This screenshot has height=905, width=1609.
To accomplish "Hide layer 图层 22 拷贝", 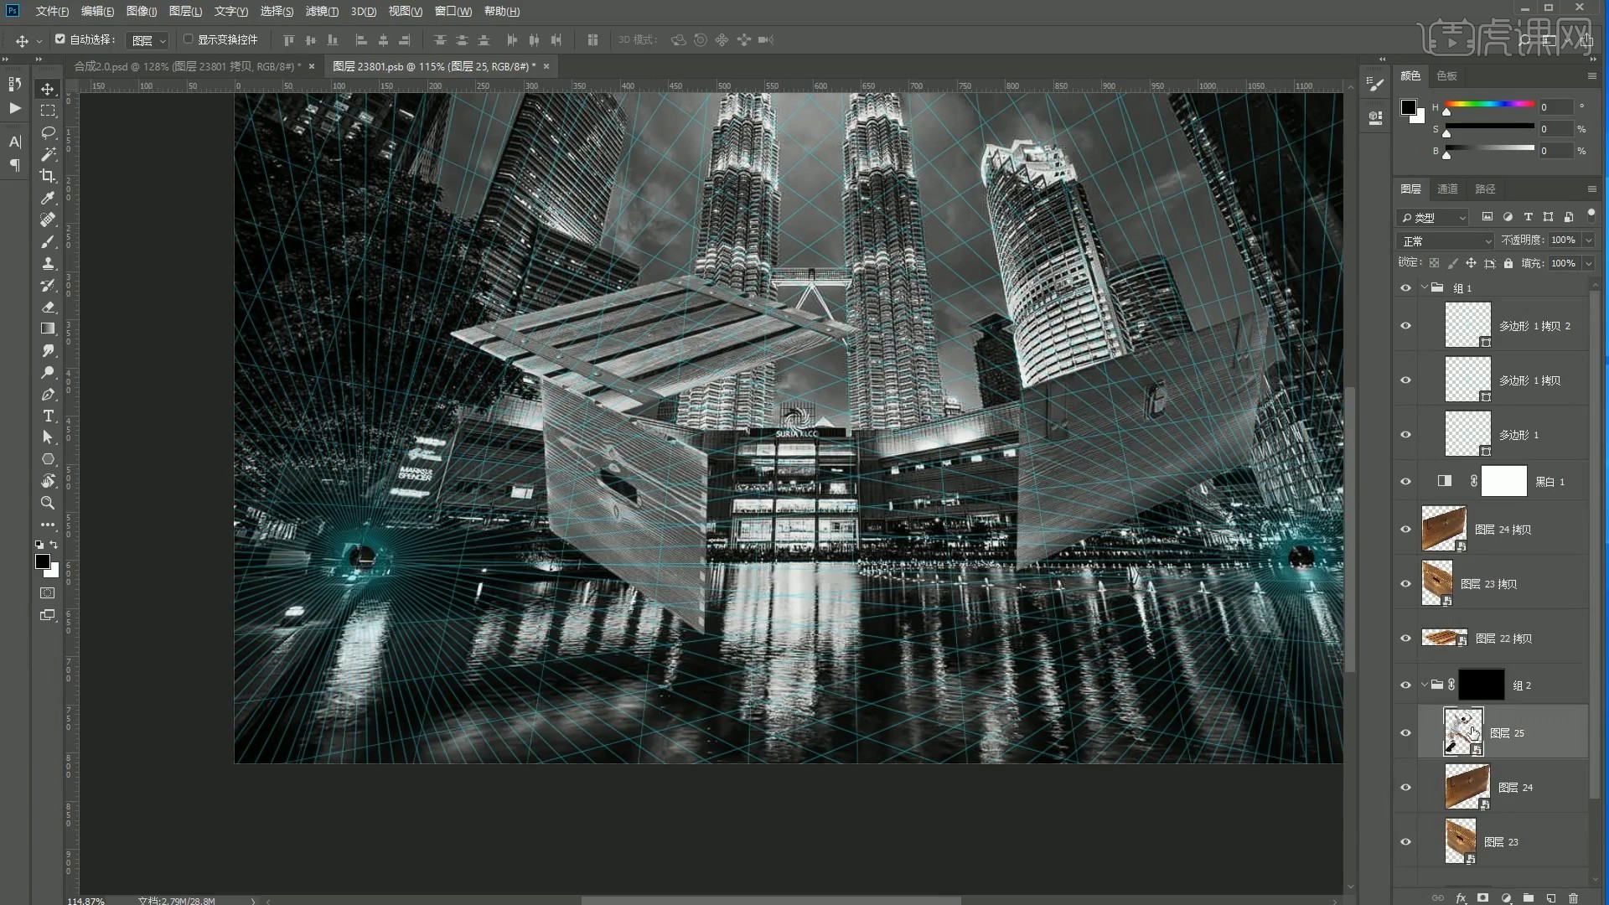I will click(x=1405, y=638).
